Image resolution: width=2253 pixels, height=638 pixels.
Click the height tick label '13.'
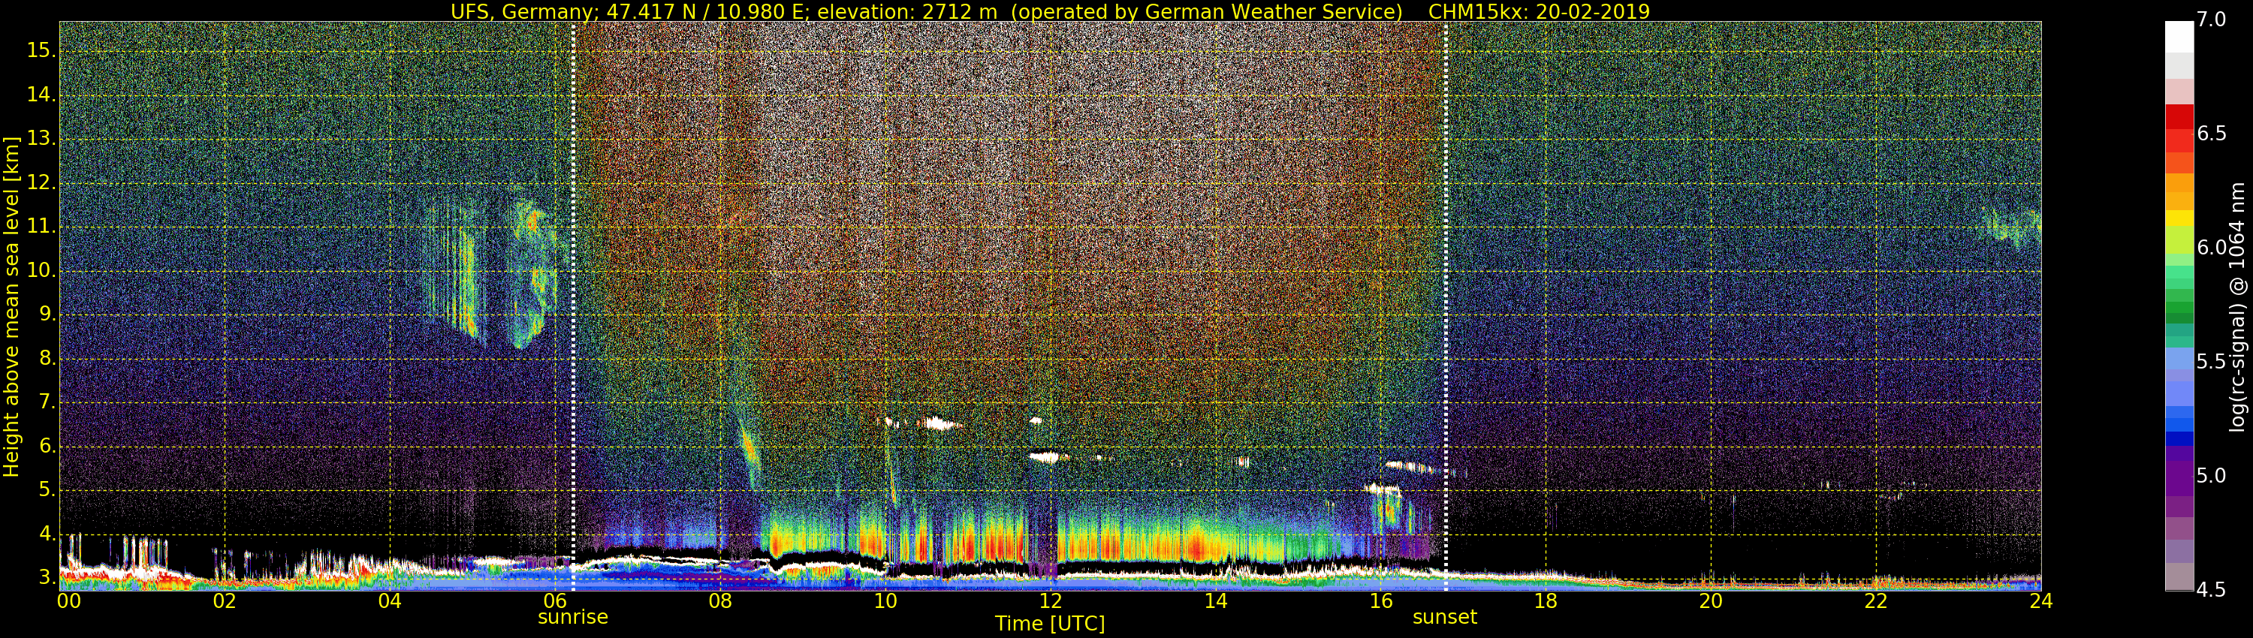[41, 139]
